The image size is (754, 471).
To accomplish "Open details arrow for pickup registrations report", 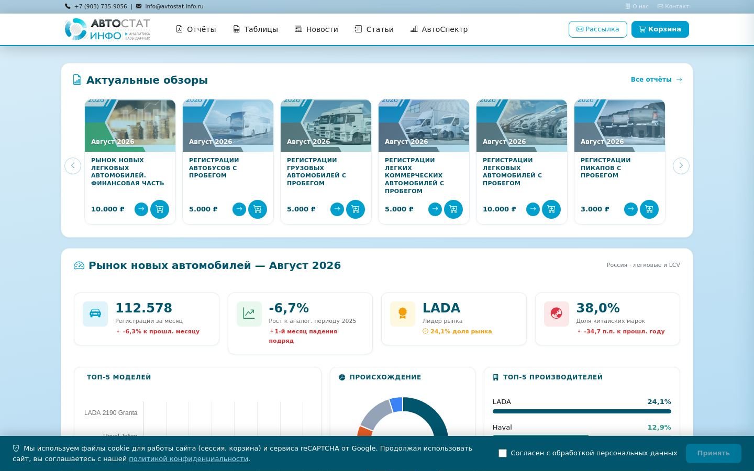I will [x=631, y=209].
